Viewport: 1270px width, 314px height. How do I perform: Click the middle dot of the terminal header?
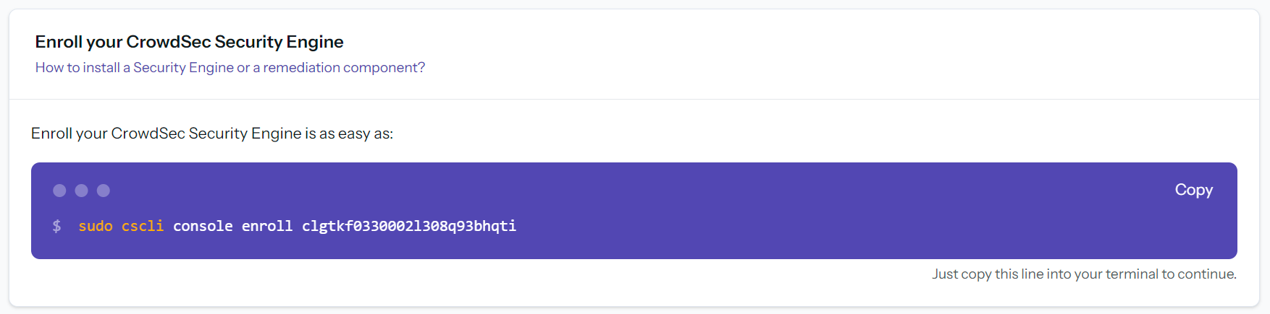(82, 191)
